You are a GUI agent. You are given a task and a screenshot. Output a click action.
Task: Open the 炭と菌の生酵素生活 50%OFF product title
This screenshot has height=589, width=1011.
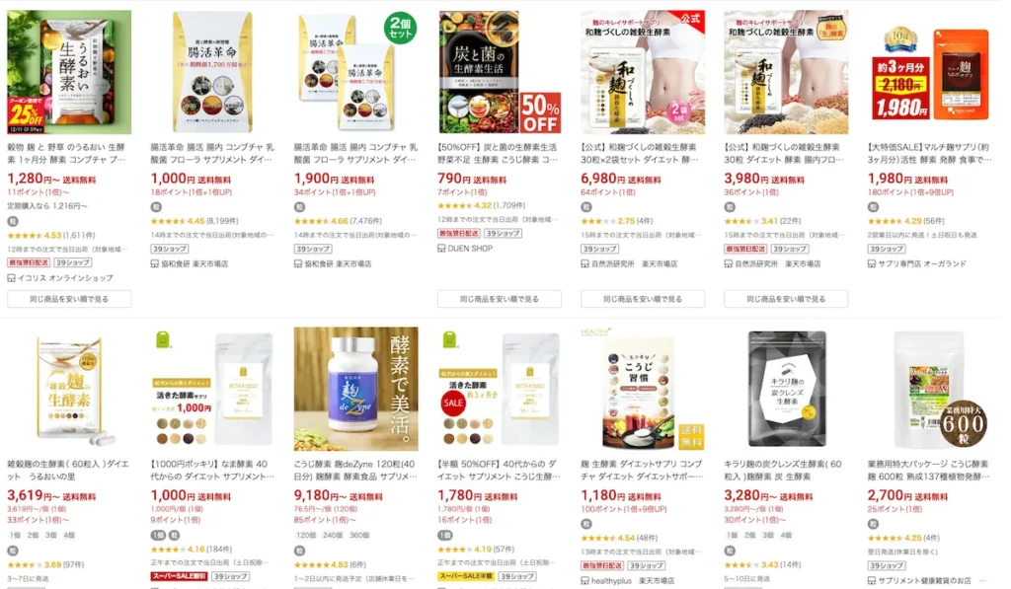pyautogui.click(x=498, y=153)
